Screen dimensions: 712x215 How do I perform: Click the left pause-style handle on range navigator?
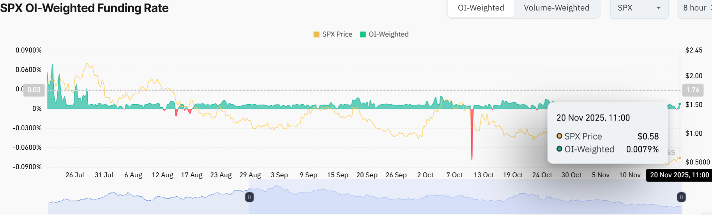249,197
